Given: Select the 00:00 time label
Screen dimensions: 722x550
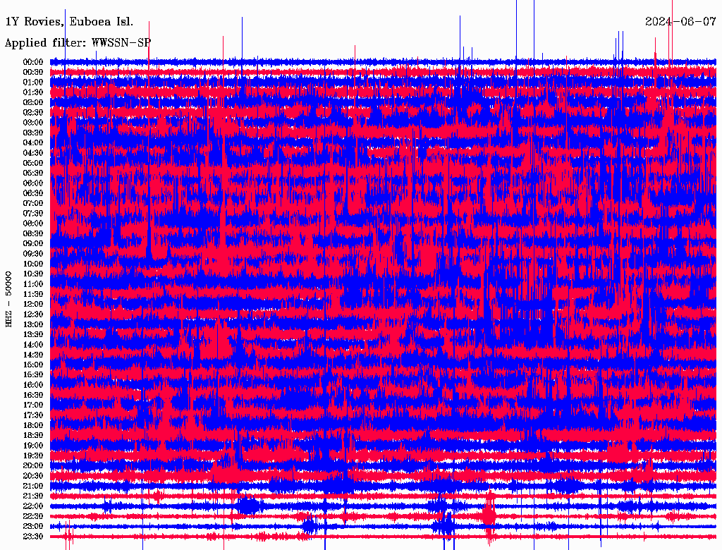Looking at the screenshot, I should pos(33,62).
